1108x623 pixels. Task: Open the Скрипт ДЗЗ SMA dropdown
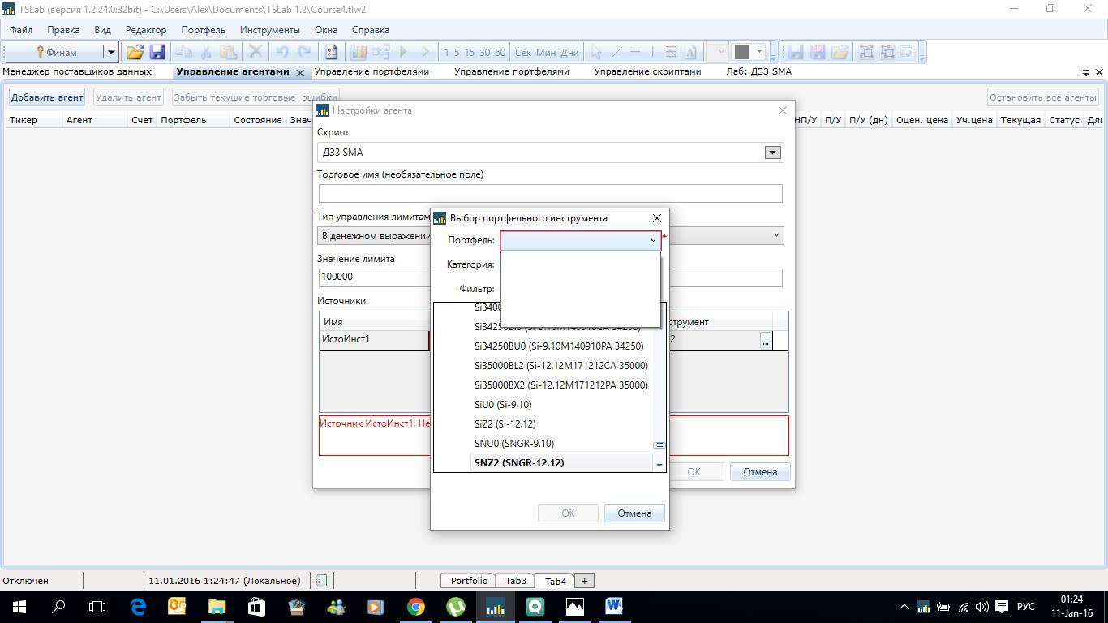point(772,153)
